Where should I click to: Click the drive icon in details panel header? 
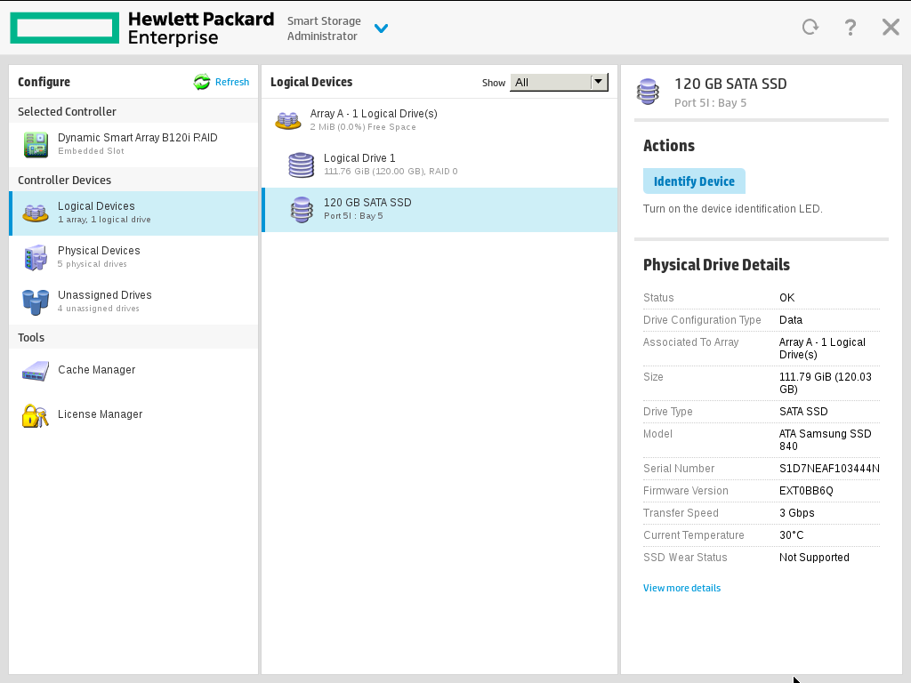point(649,92)
